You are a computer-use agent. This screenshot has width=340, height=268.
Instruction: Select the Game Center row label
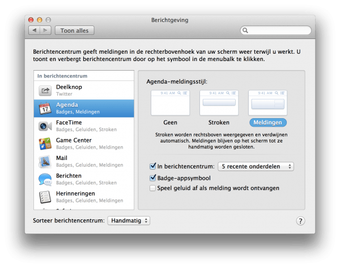pyautogui.click(x=74, y=140)
